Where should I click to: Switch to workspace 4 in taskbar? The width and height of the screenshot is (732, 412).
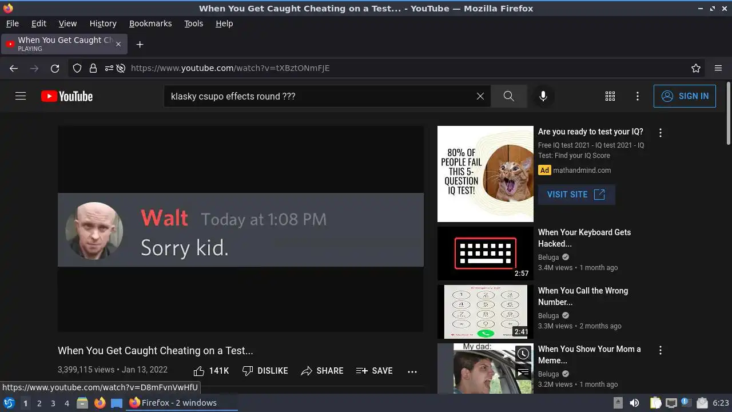click(66, 403)
